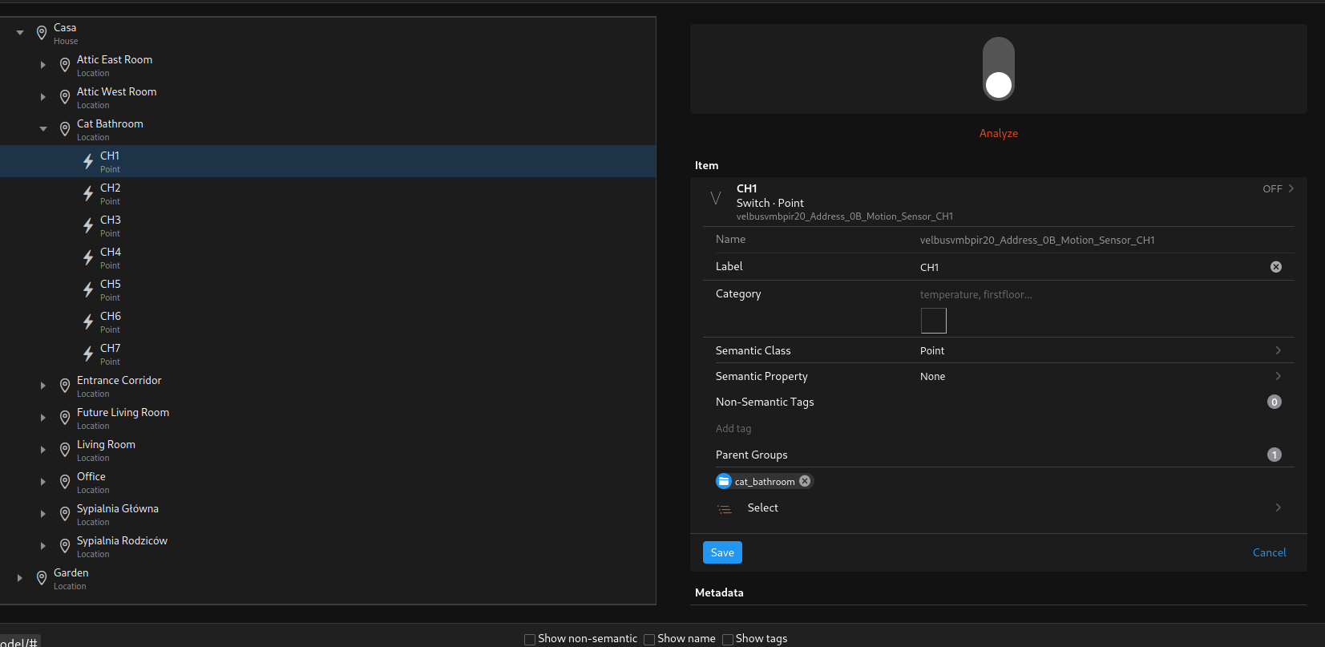Save the item changes

(x=722, y=552)
